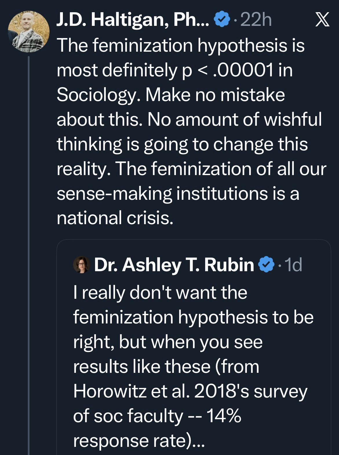Click the Dr. Ashley T. Rubin name

coord(174,265)
